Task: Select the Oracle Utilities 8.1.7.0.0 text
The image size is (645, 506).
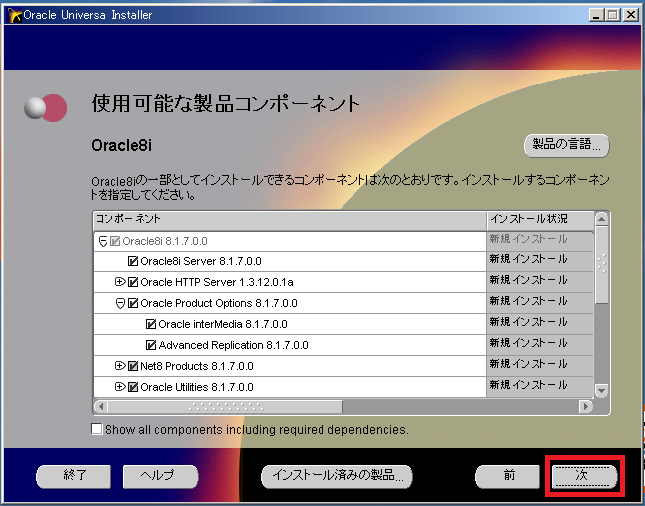Action: 197,387
